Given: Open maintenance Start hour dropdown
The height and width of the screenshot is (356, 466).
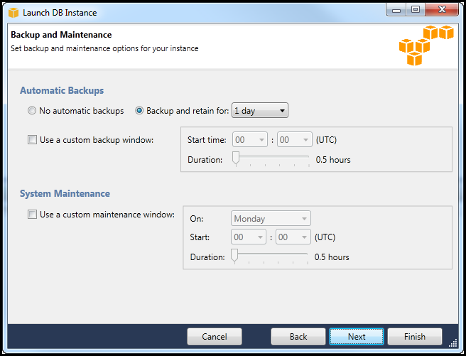Looking at the screenshot, I should [249, 237].
